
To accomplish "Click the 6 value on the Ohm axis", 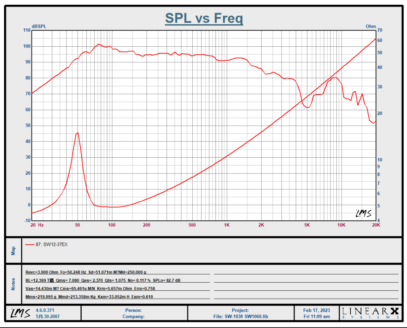I will point(378,194).
